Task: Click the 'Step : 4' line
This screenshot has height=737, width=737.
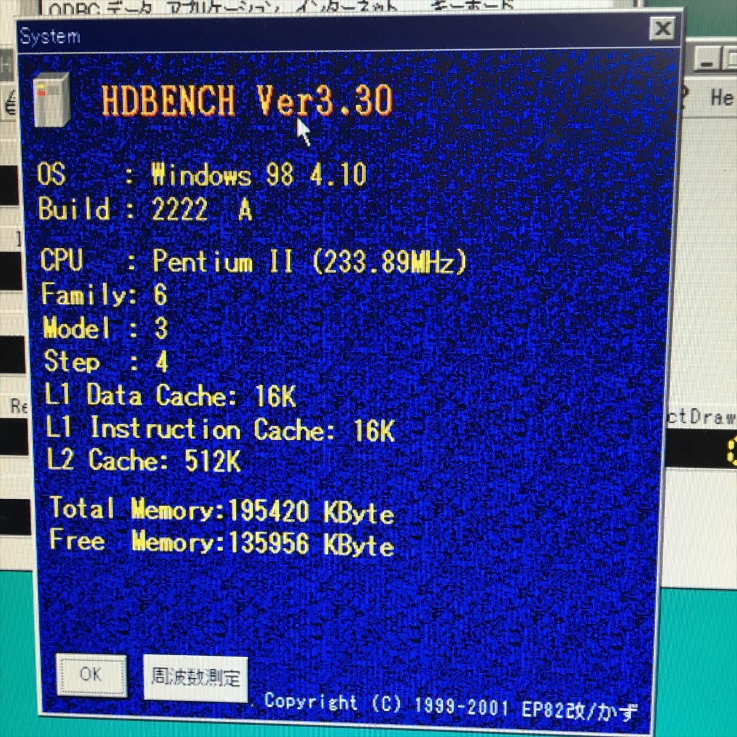Action: (106, 361)
